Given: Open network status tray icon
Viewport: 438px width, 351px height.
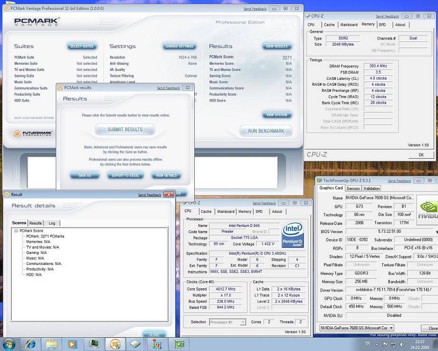Looking at the screenshot, I should (x=393, y=344).
